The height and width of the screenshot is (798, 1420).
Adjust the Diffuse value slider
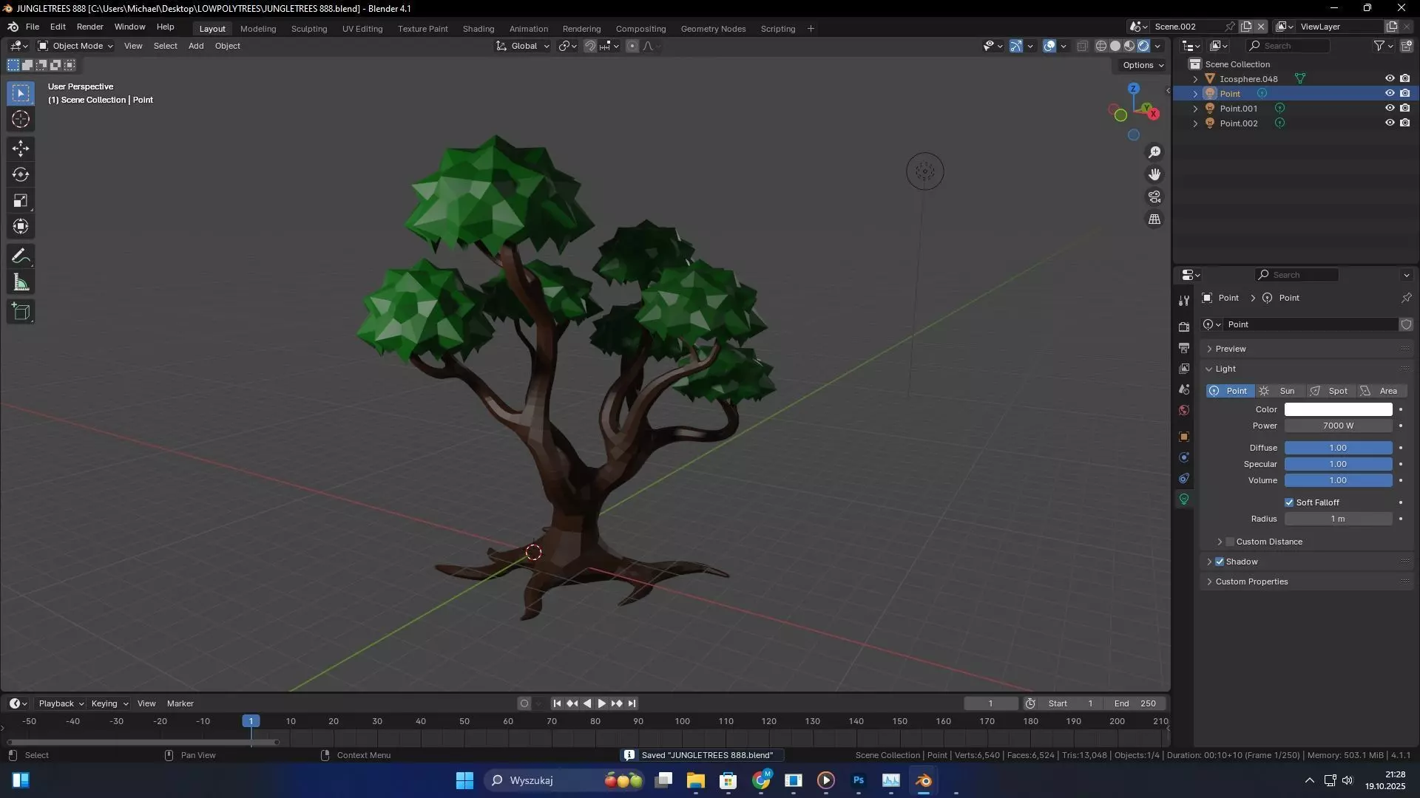(1338, 448)
